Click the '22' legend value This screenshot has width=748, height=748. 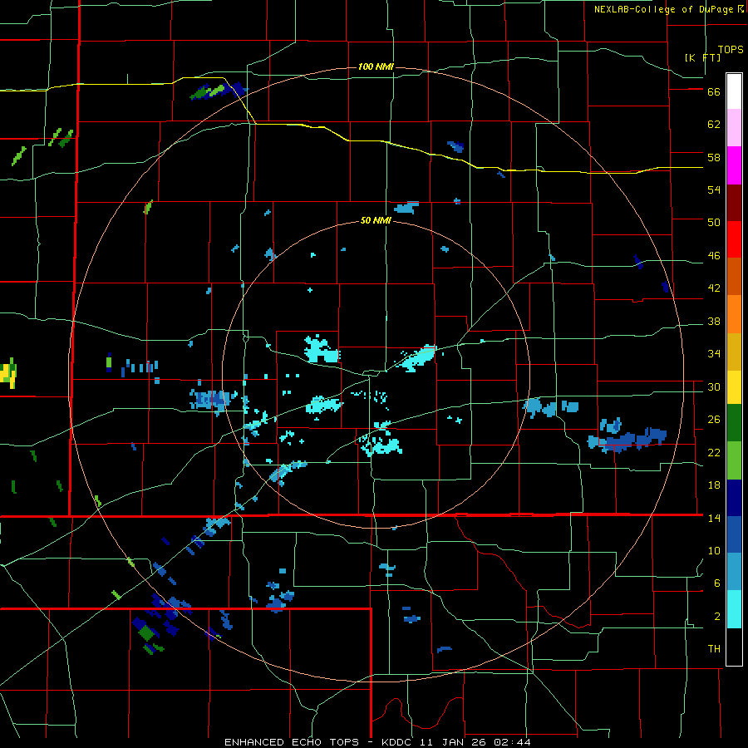click(714, 453)
